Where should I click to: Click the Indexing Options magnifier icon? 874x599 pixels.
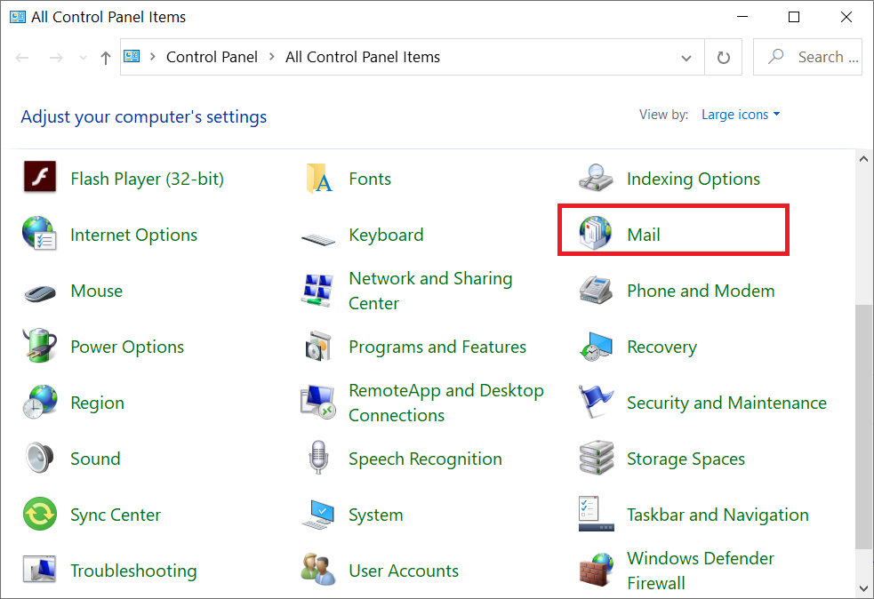(x=594, y=178)
